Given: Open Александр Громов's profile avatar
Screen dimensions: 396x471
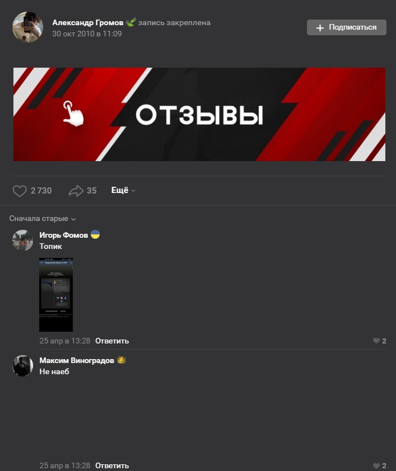Looking at the screenshot, I should pyautogui.click(x=27, y=27).
